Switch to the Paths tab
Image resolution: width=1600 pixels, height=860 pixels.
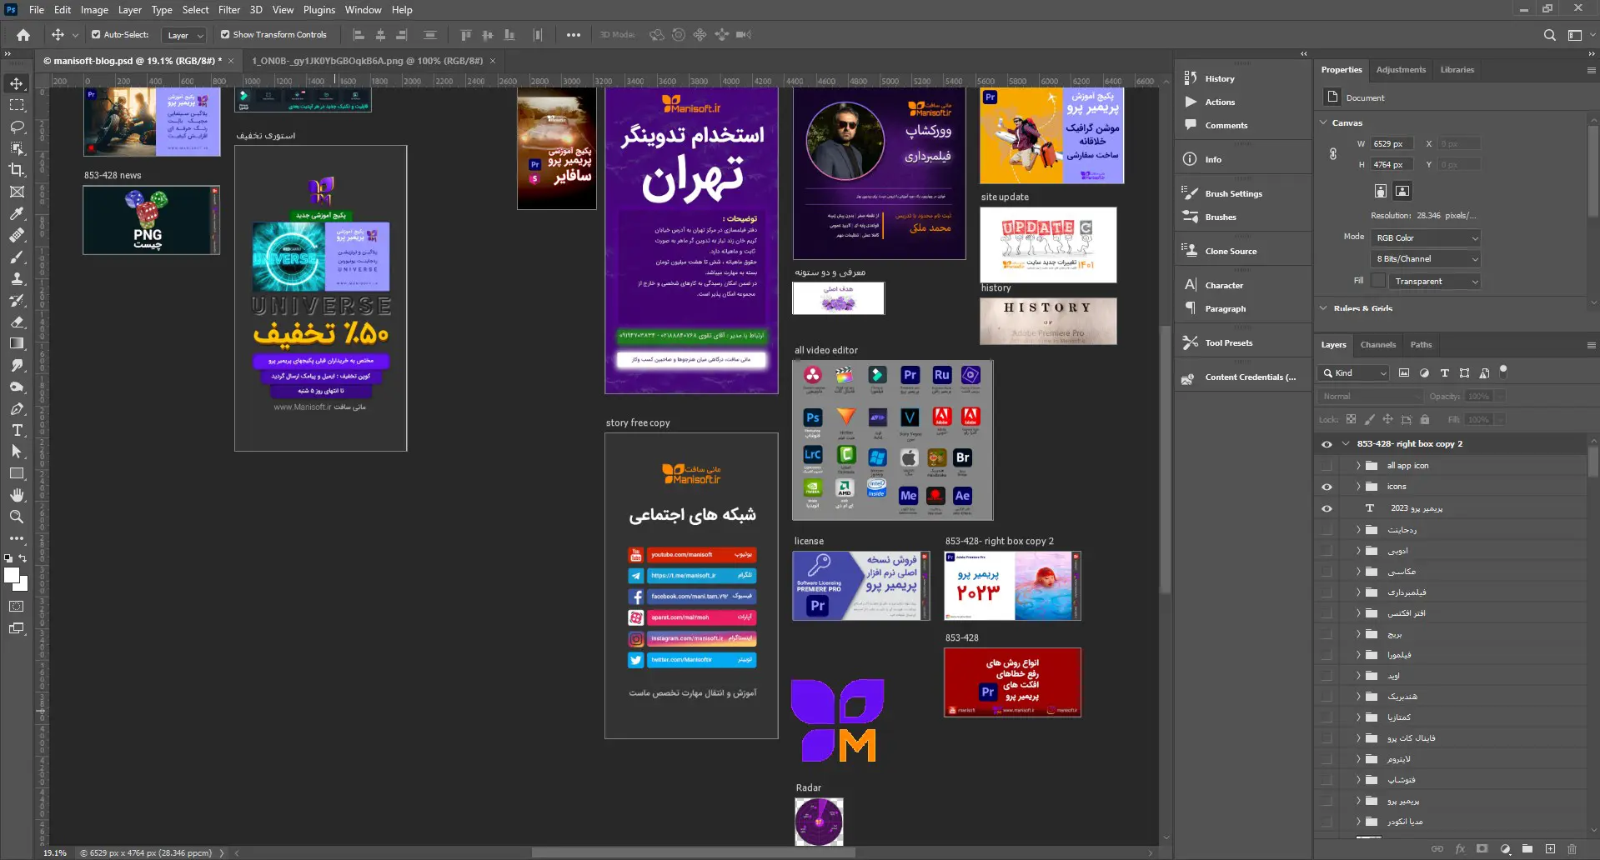(1421, 345)
